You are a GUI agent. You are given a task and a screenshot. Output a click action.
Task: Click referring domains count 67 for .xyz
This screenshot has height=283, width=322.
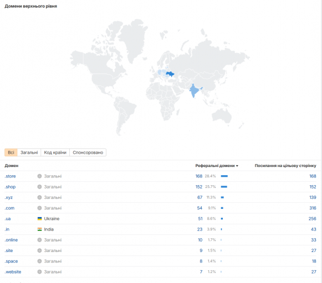pyautogui.click(x=200, y=198)
